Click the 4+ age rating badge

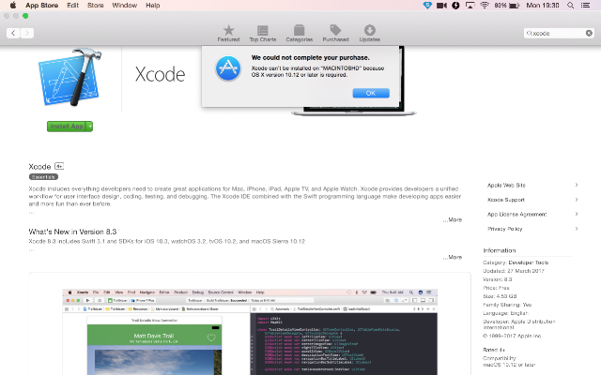point(59,166)
